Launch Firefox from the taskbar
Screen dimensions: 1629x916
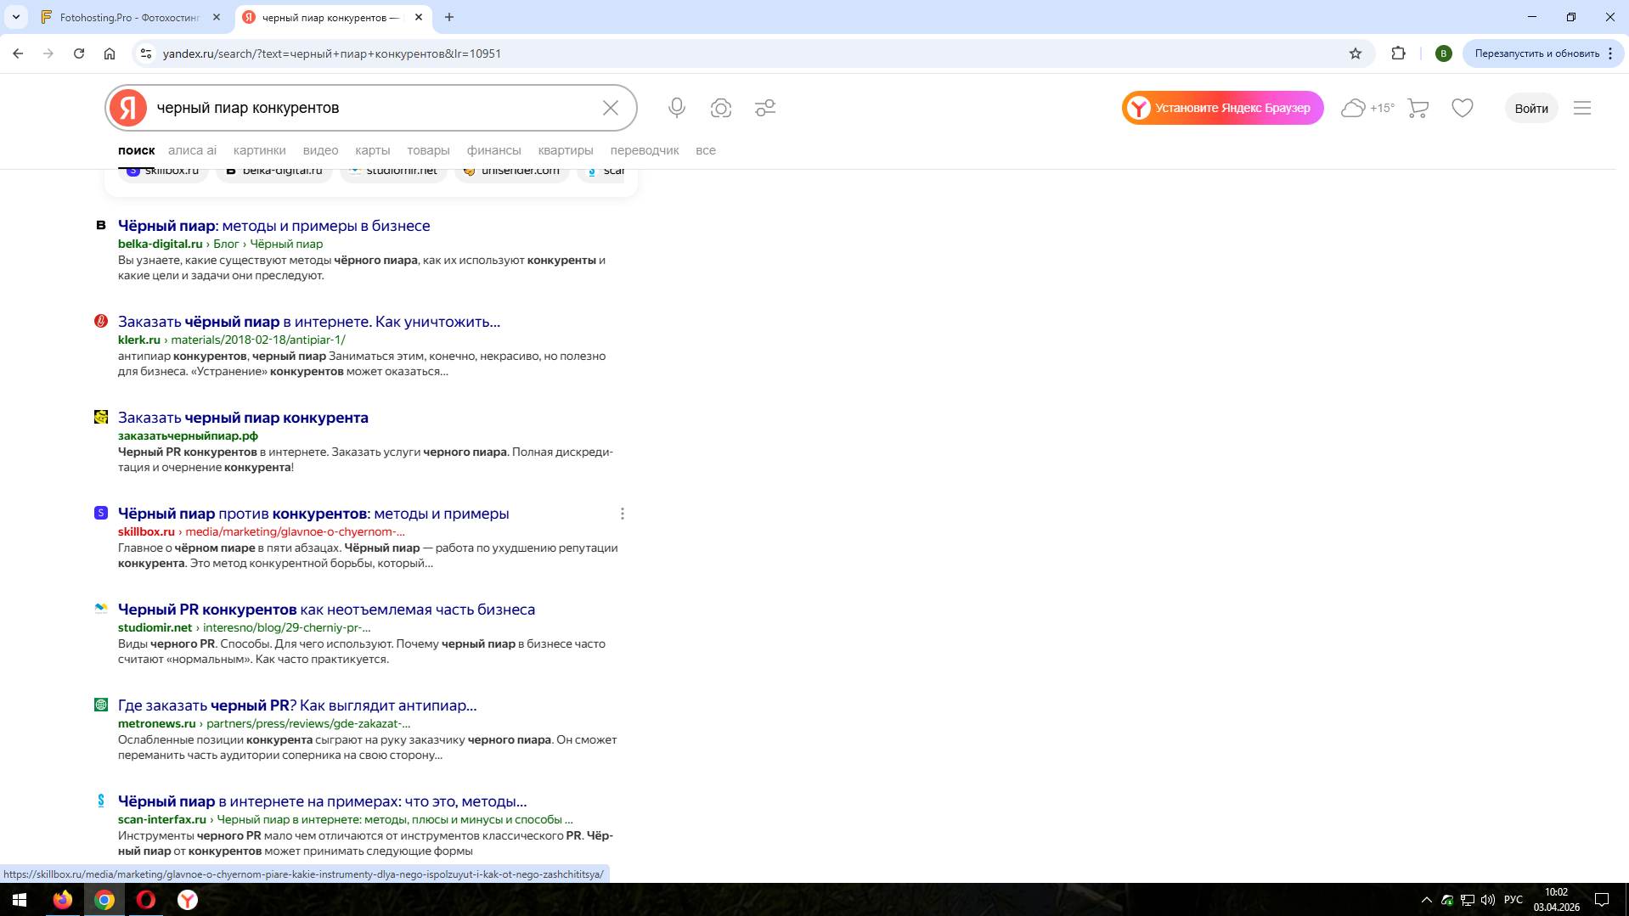[63, 900]
